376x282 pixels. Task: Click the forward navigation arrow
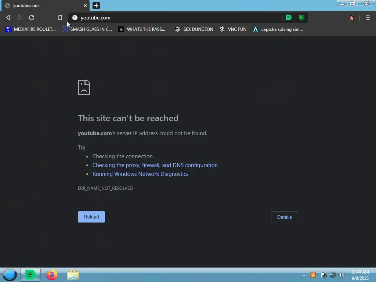pos(20,18)
